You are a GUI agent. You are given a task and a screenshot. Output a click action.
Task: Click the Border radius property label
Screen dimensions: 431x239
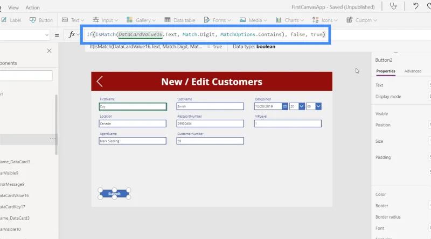coord(388,217)
